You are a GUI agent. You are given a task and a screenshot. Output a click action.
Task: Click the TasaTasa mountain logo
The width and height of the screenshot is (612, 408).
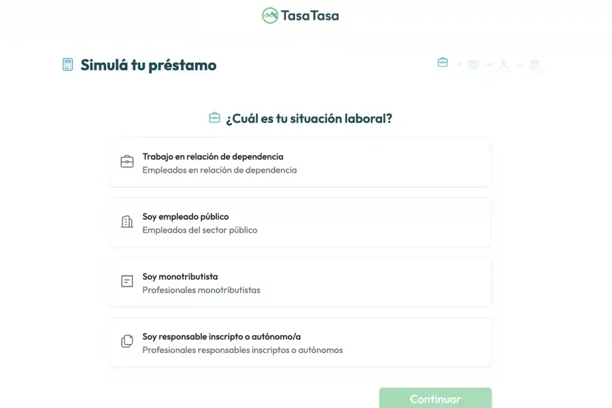(269, 15)
